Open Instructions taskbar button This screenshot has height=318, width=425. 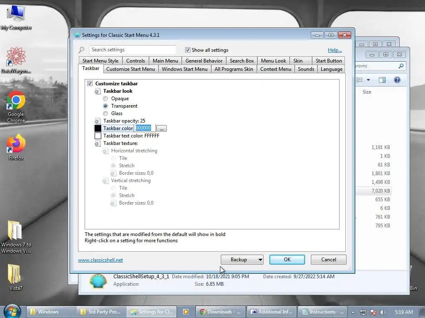[x=323, y=312]
